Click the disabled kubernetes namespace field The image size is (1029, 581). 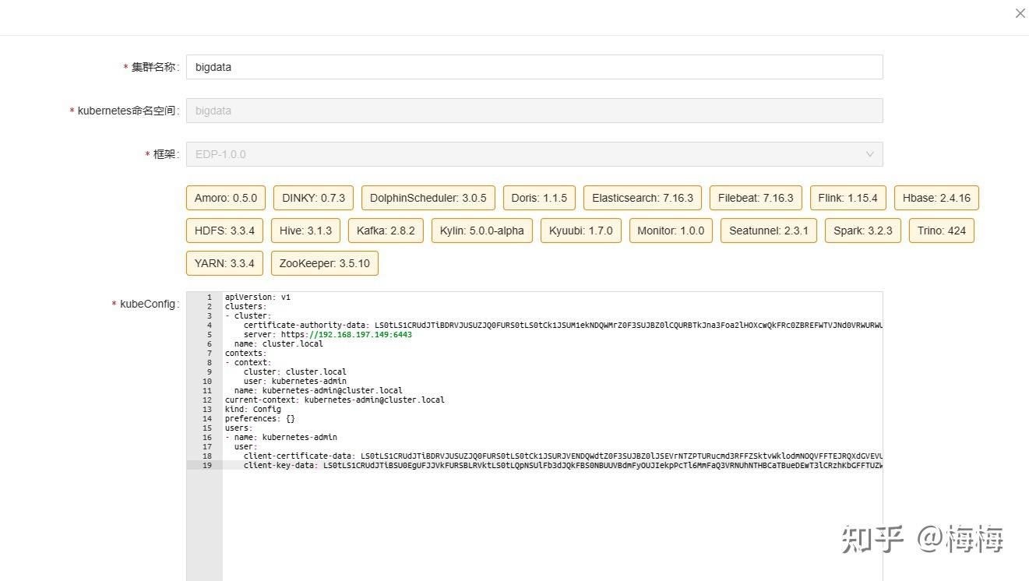tap(534, 111)
